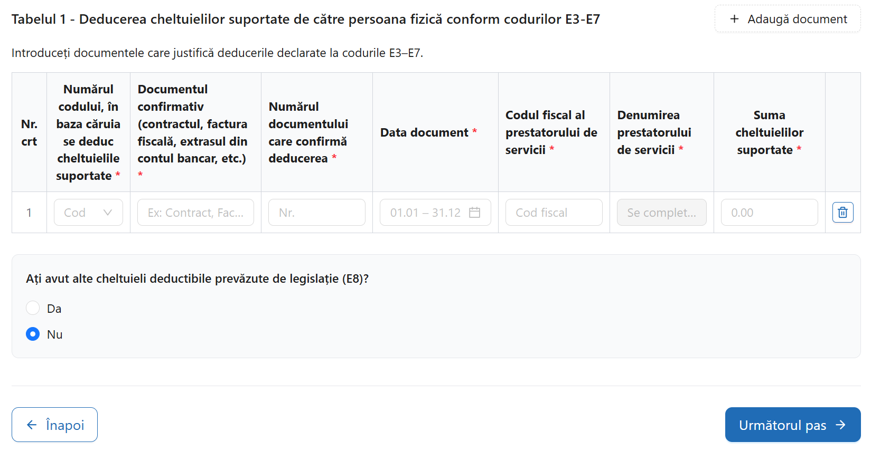871x451 pixels.
Task: Click the trash icon to delete row 1
Action: 842,213
